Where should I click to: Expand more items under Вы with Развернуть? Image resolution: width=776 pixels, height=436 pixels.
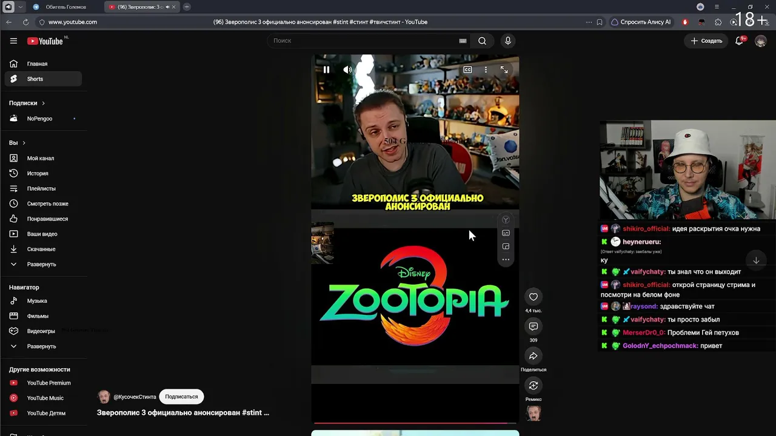click(42, 264)
